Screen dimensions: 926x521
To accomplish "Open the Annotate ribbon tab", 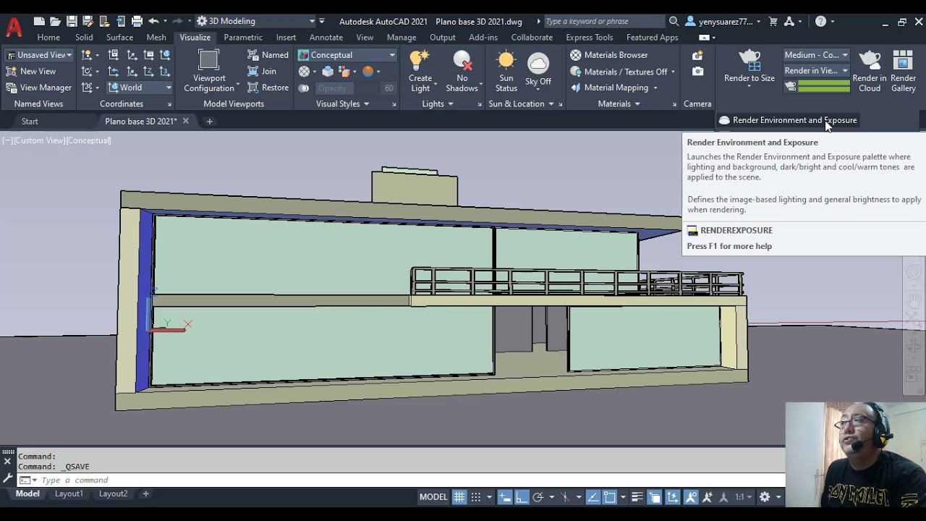I will pyautogui.click(x=326, y=38).
